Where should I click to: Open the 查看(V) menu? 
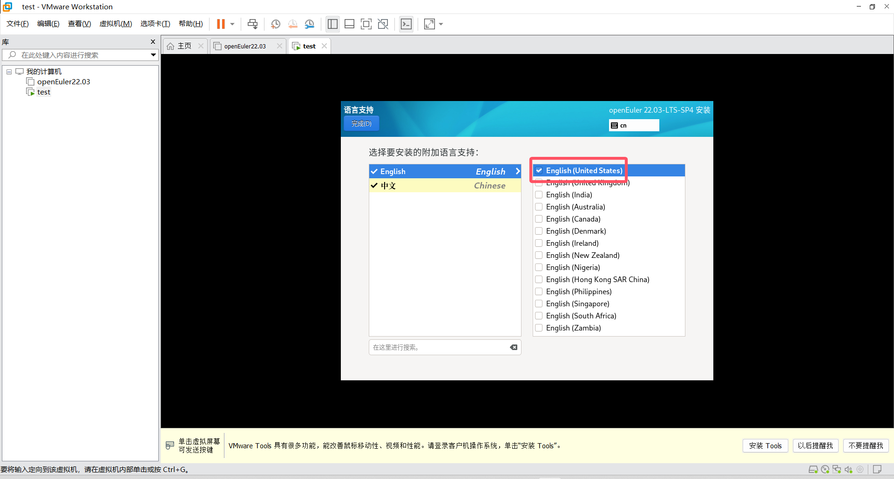click(80, 24)
